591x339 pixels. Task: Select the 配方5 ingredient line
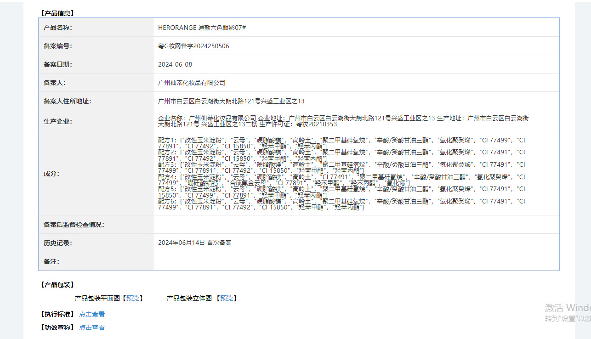pyautogui.click(x=341, y=192)
